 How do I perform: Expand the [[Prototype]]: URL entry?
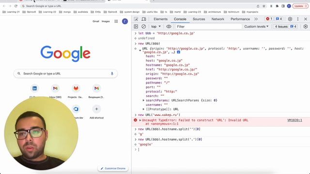click(143, 109)
